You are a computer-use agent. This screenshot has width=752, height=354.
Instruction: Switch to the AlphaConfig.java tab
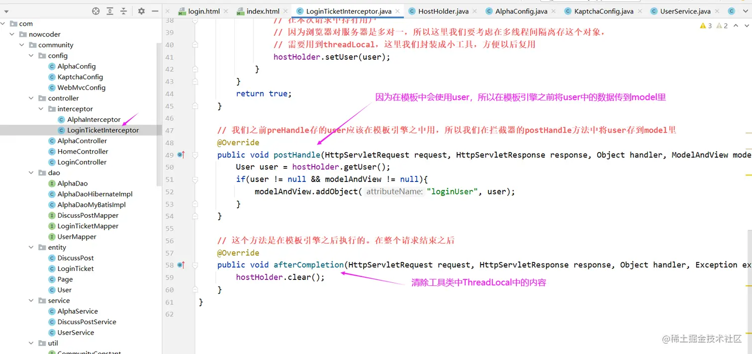pos(521,11)
